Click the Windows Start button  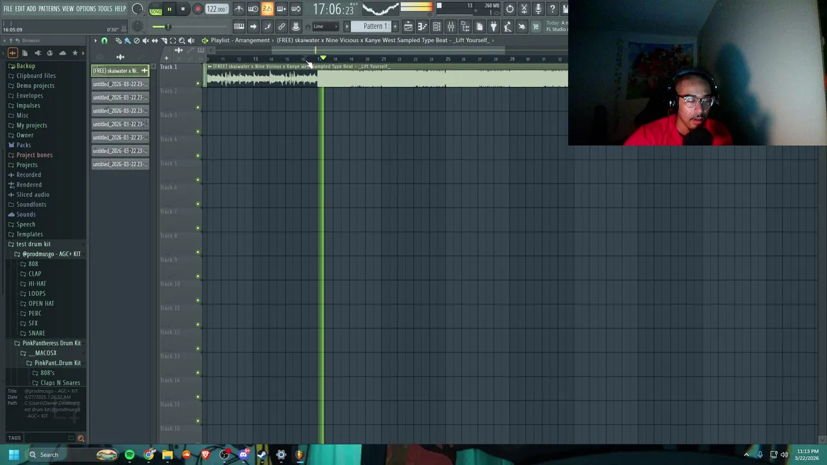click(x=14, y=455)
